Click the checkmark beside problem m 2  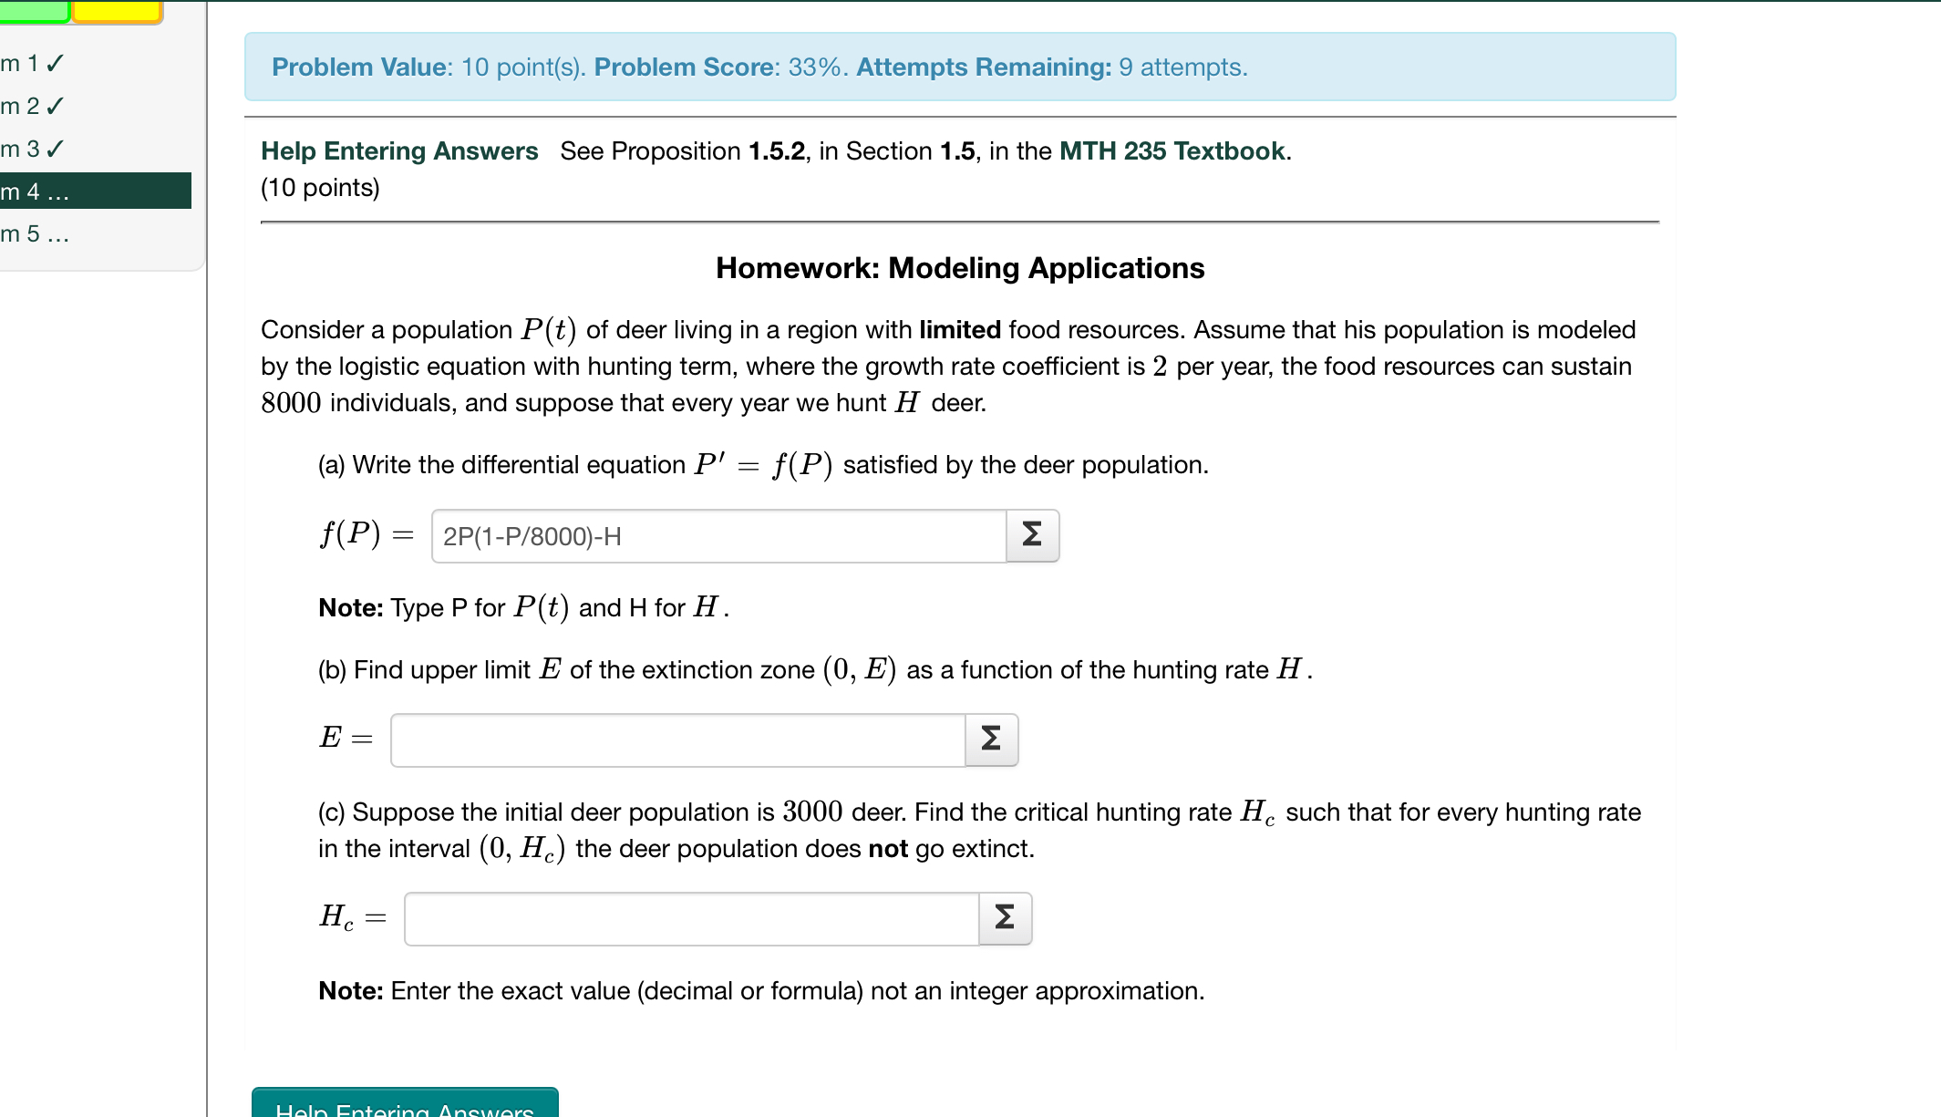click(57, 106)
